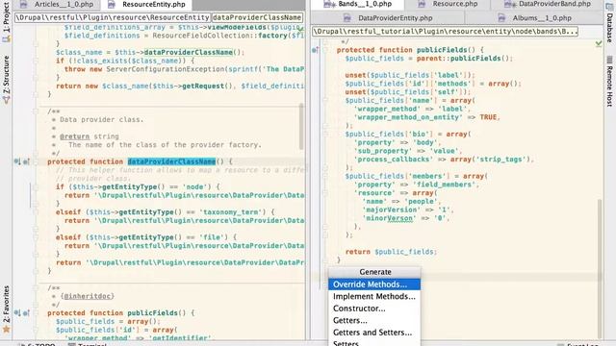This screenshot has width=616, height=346.
Task: Open the DataProviderBand.php tab
Action: pyautogui.click(x=548, y=4)
